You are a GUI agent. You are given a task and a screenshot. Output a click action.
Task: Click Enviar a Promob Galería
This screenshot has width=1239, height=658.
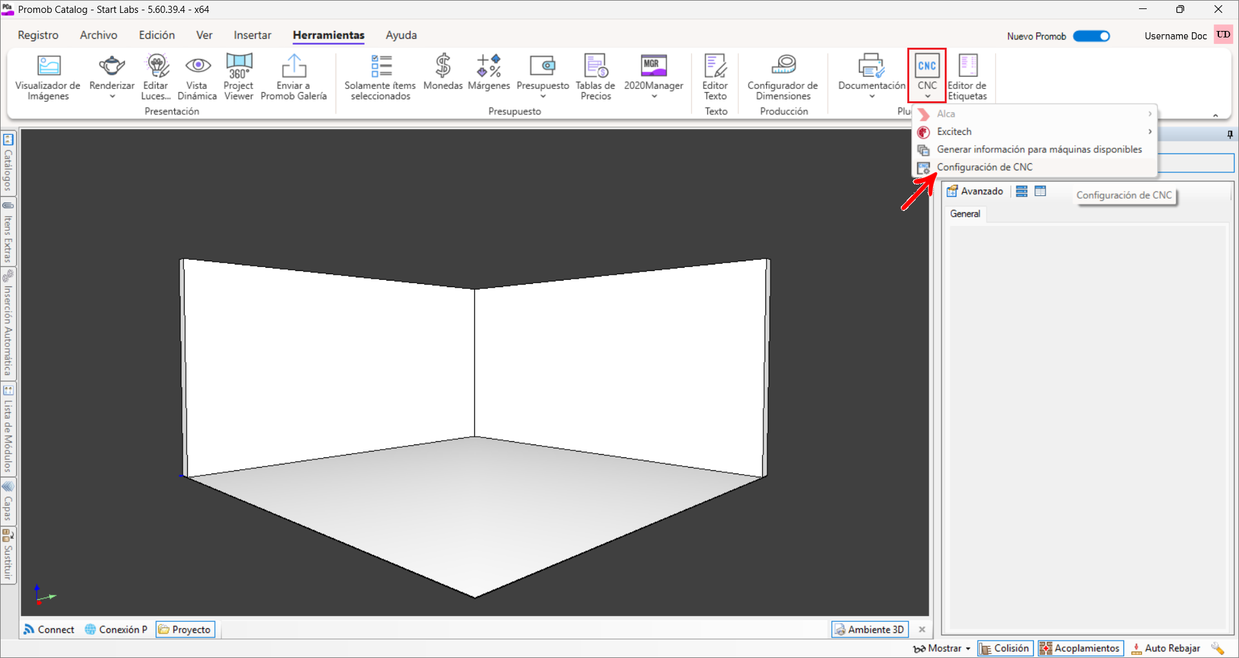[294, 77]
